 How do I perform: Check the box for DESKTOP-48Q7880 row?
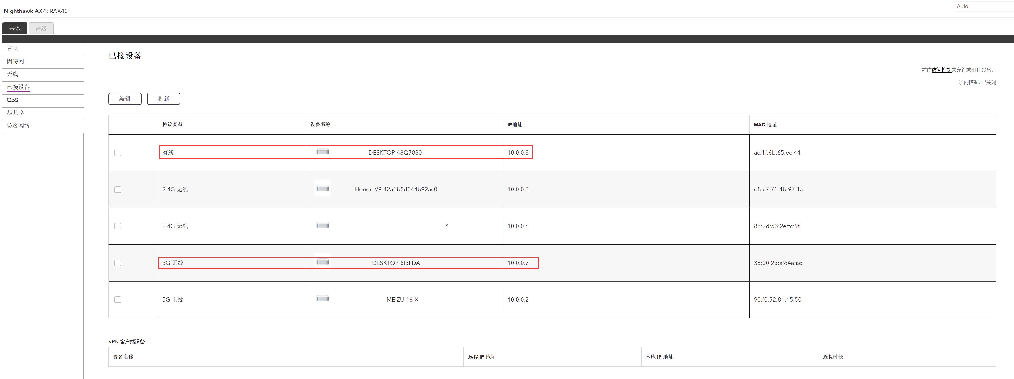[x=118, y=153]
